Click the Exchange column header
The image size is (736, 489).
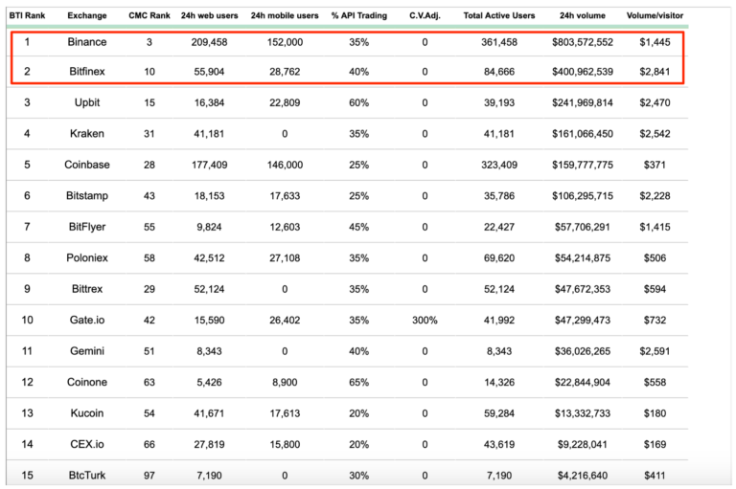(87, 15)
